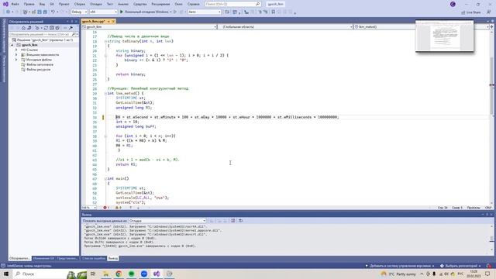This screenshot has height=279, width=496.
Task: Click the error count indicator
Action: (106, 208)
